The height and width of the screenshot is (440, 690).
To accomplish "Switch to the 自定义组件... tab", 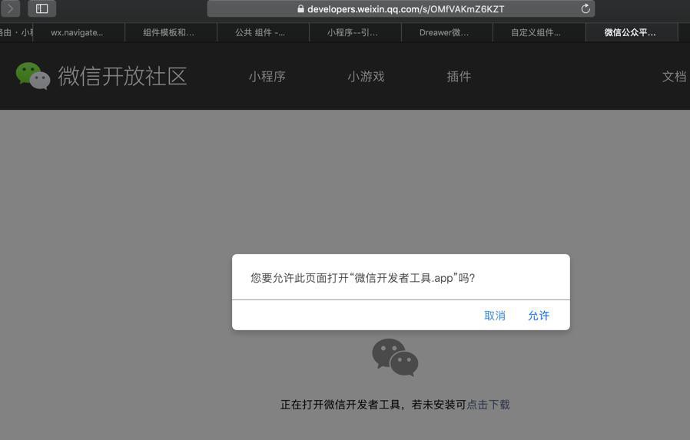I will [x=539, y=32].
